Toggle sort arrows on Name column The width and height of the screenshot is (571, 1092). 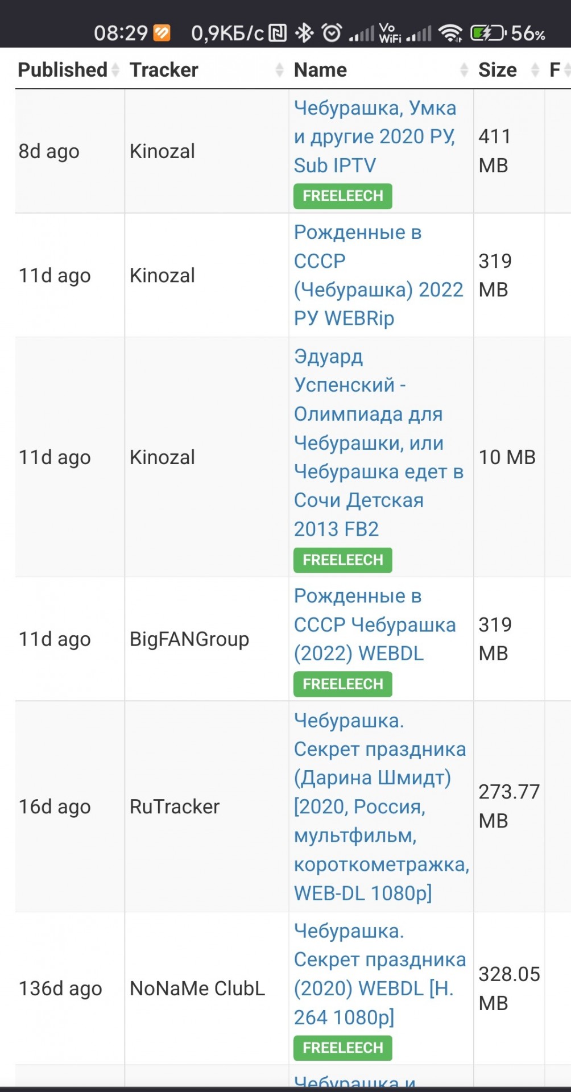[x=464, y=70]
